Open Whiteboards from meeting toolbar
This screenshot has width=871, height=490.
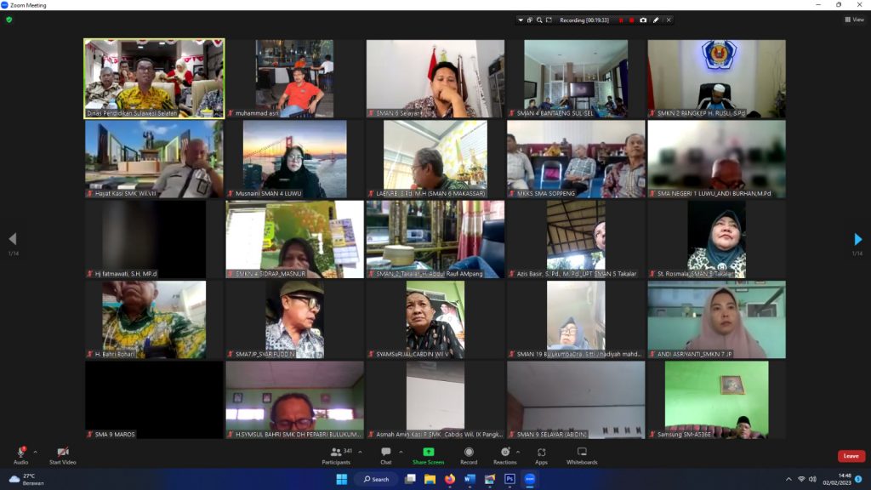(582, 452)
